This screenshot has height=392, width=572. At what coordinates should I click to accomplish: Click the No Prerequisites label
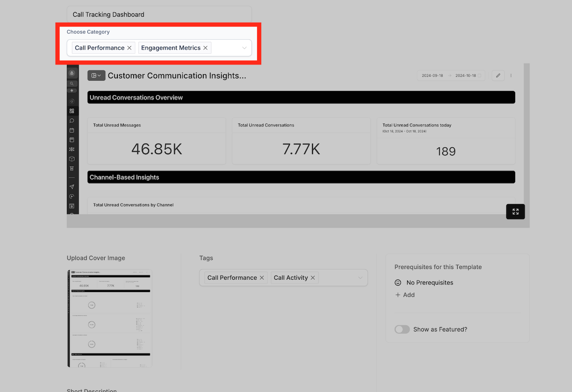(430, 283)
